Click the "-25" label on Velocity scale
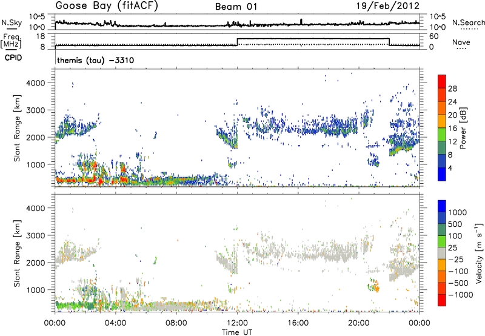Image resolution: width=485 pixels, height=336 pixels. (456, 259)
